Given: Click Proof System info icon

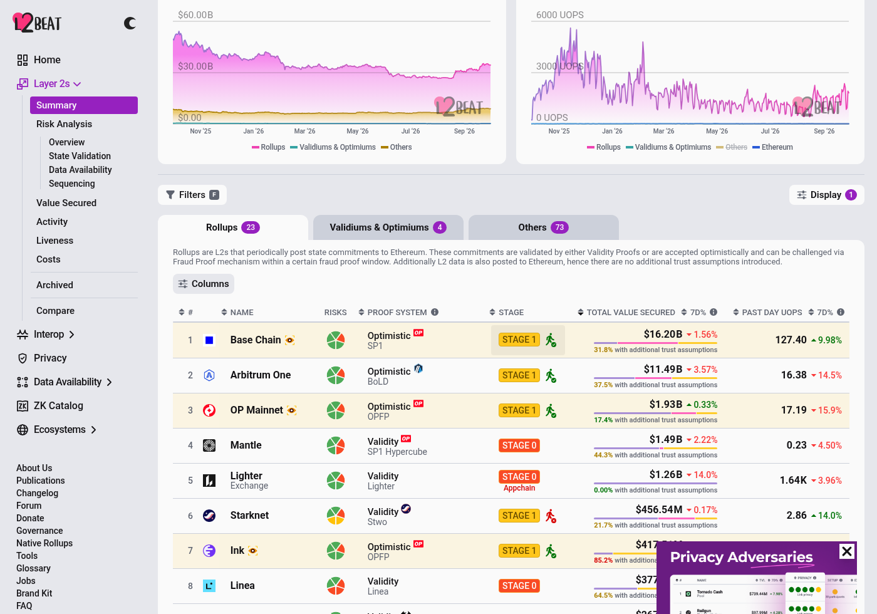Looking at the screenshot, I should (x=435, y=312).
